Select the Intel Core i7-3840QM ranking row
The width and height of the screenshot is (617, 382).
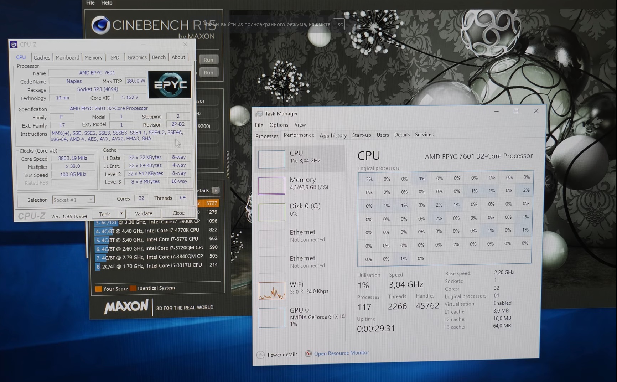tap(156, 257)
